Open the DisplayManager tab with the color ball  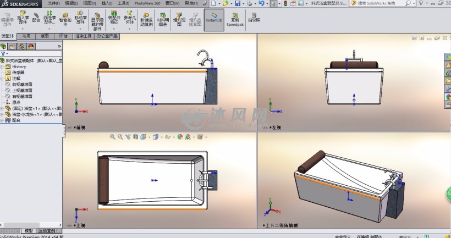[31, 47]
